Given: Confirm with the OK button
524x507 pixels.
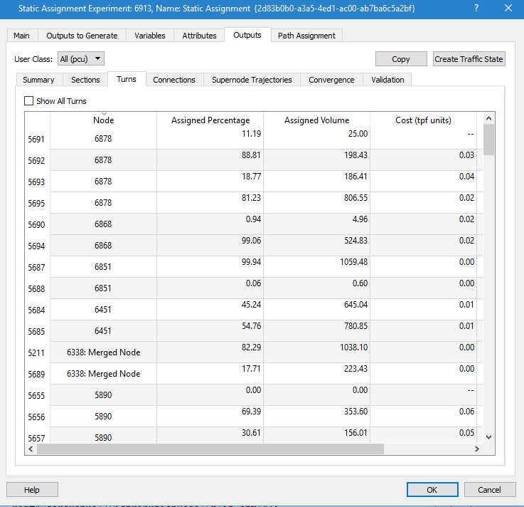Looking at the screenshot, I should (432, 490).
